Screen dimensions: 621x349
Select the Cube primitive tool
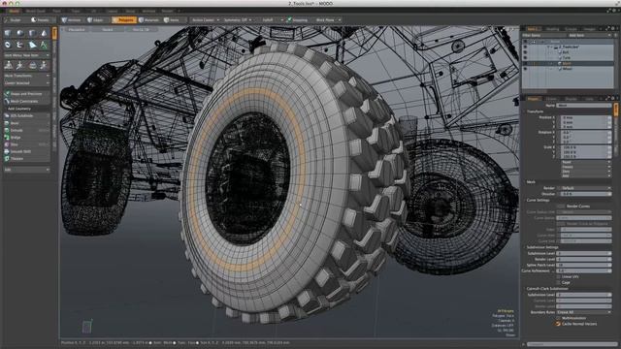8,34
